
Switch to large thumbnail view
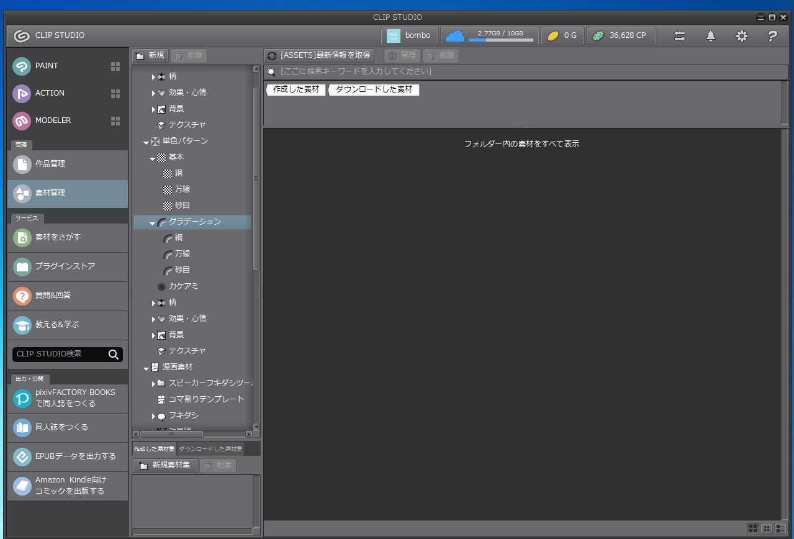(x=753, y=528)
